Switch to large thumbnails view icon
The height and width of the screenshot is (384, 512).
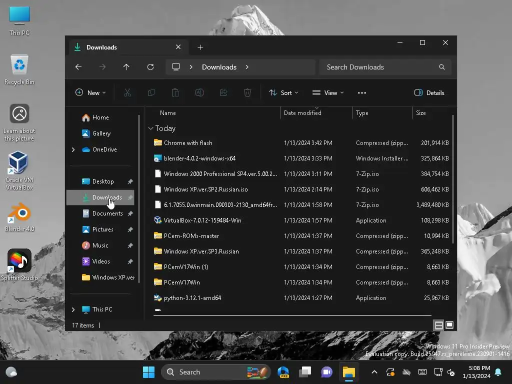[449, 325]
